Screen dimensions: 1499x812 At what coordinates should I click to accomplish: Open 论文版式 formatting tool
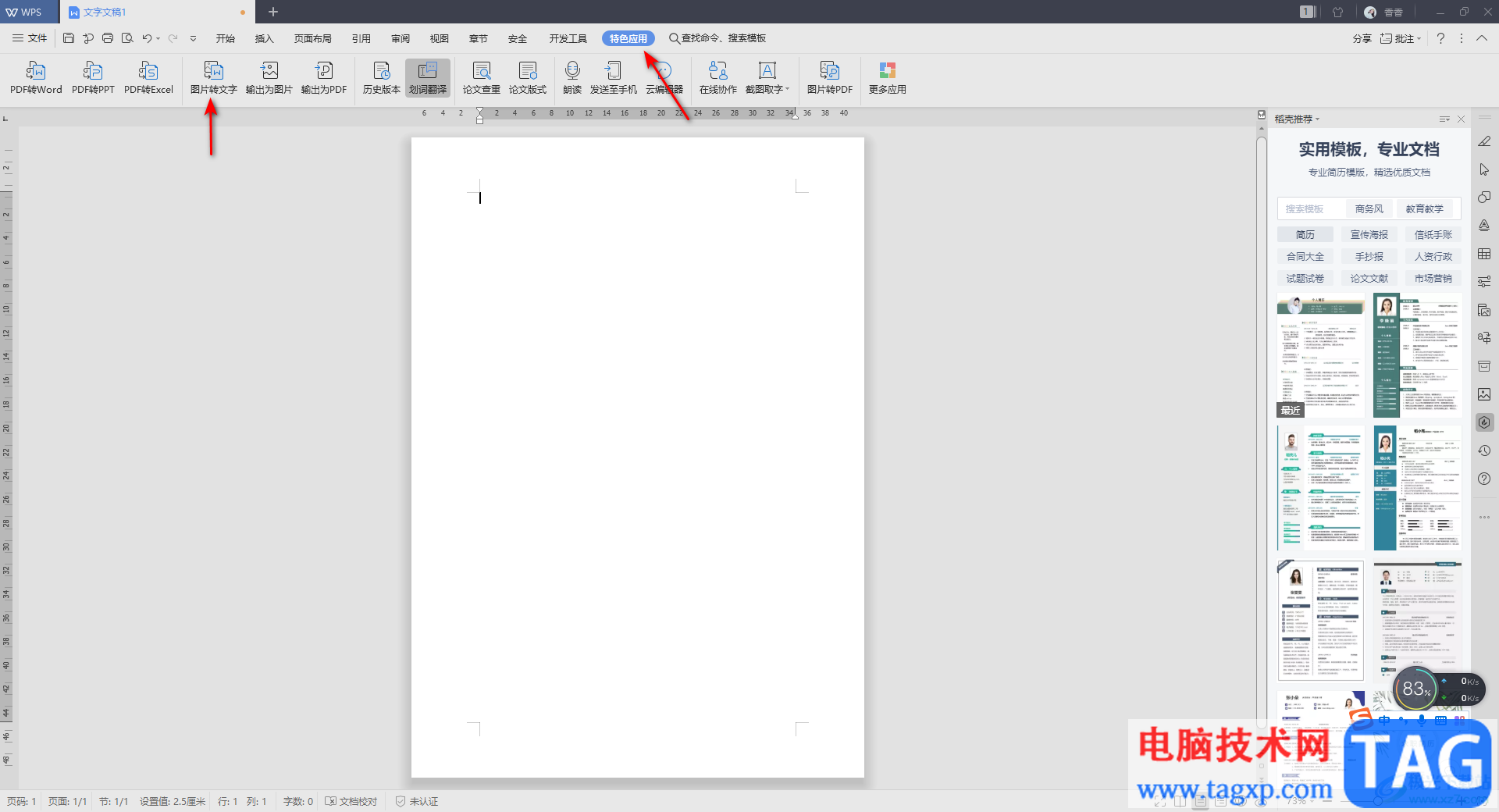pyautogui.click(x=528, y=78)
